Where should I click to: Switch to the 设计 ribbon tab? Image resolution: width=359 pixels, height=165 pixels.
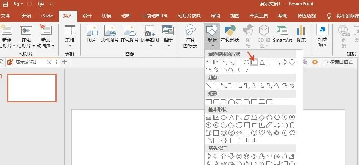[x=87, y=16]
